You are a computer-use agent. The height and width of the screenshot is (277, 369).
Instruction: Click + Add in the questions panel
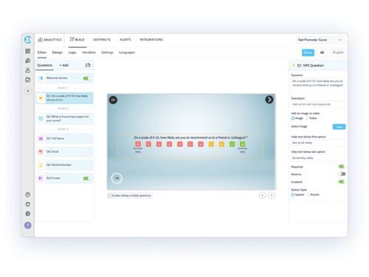64,65
